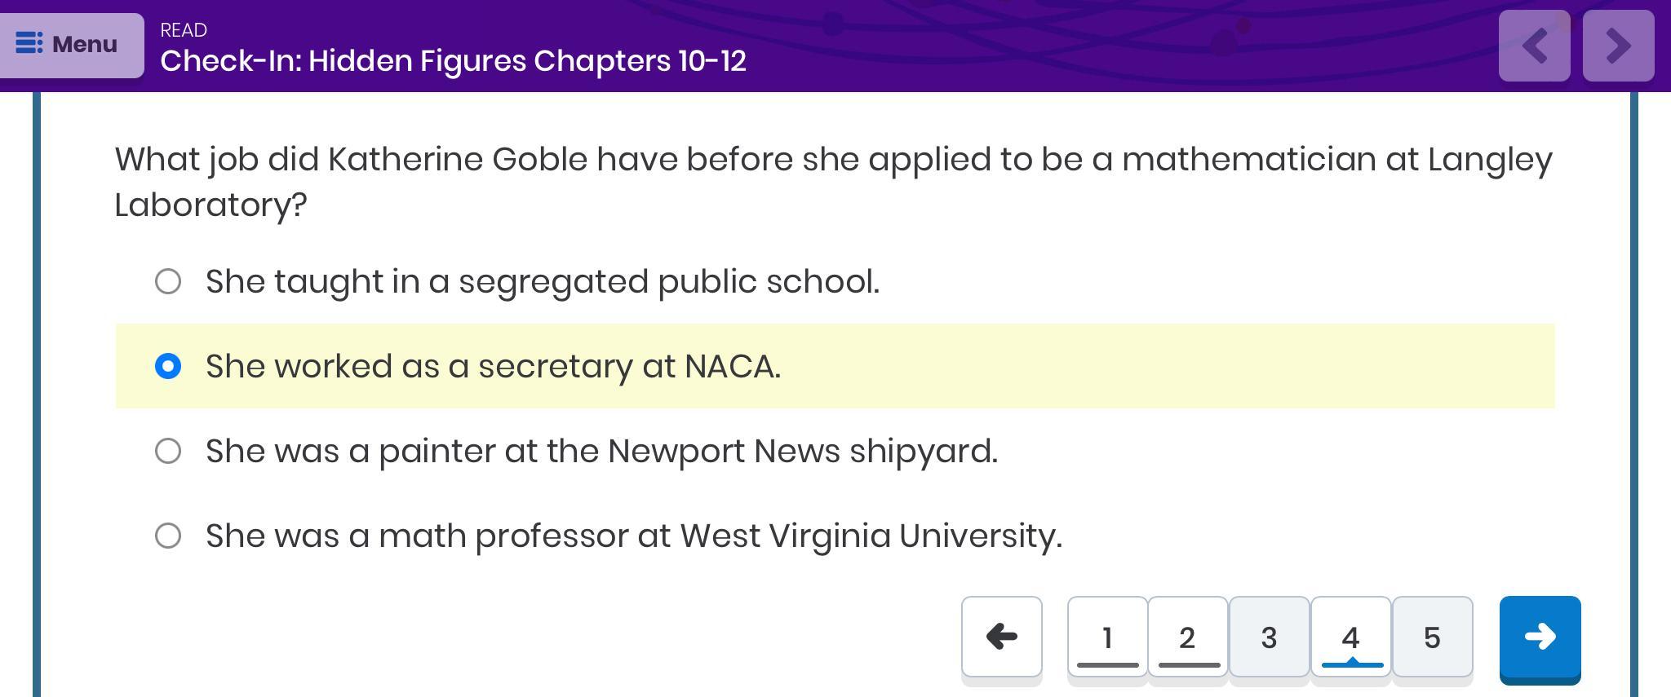Click the 'Check-In: Hidden Figures Chapters 10-12' title
Image resolution: width=1671 pixels, height=697 pixels.
pos(453,61)
